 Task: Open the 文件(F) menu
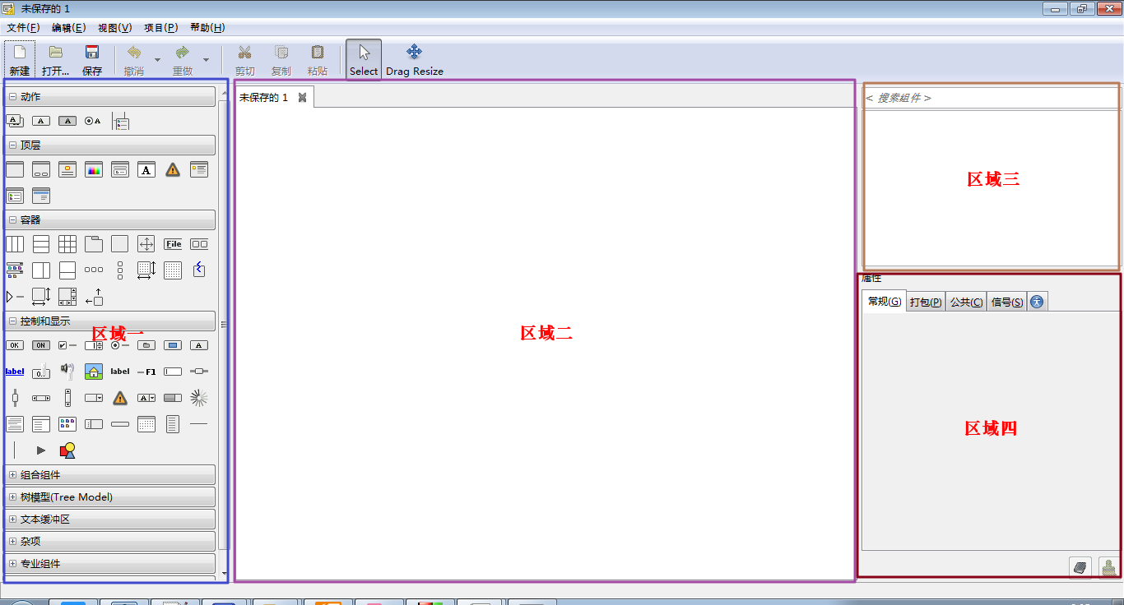(x=23, y=27)
